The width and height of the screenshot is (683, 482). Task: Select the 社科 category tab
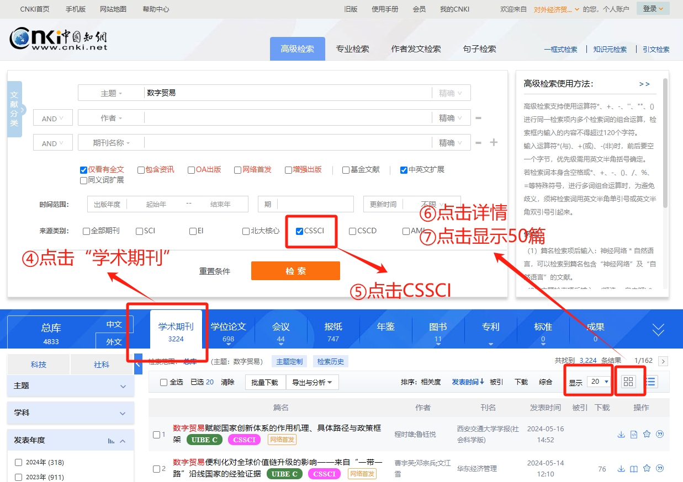102,365
